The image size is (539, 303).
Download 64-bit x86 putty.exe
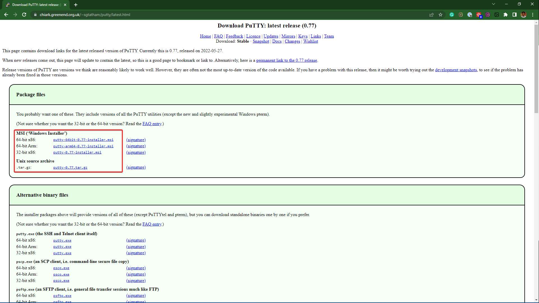pyautogui.click(x=62, y=240)
